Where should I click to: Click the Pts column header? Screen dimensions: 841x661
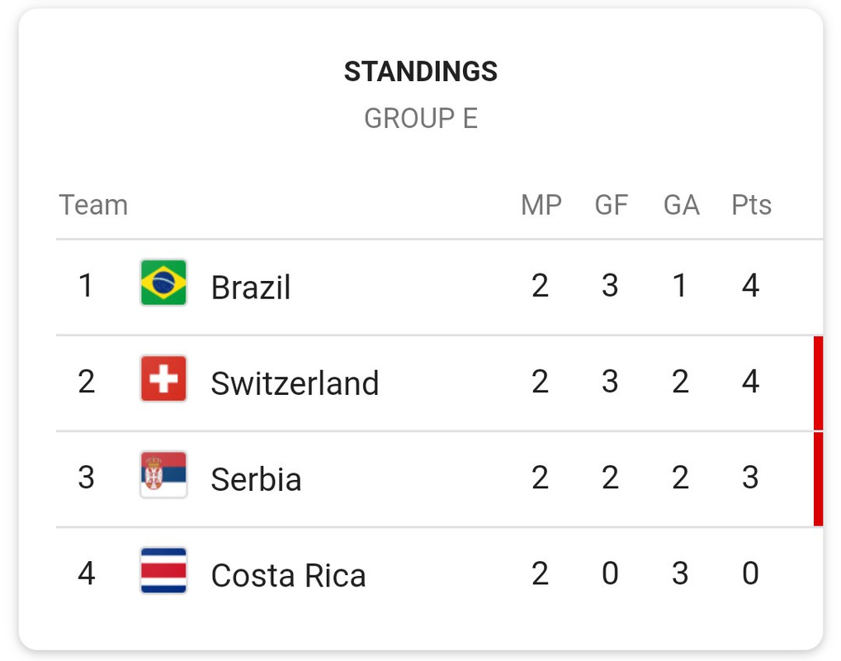click(751, 205)
